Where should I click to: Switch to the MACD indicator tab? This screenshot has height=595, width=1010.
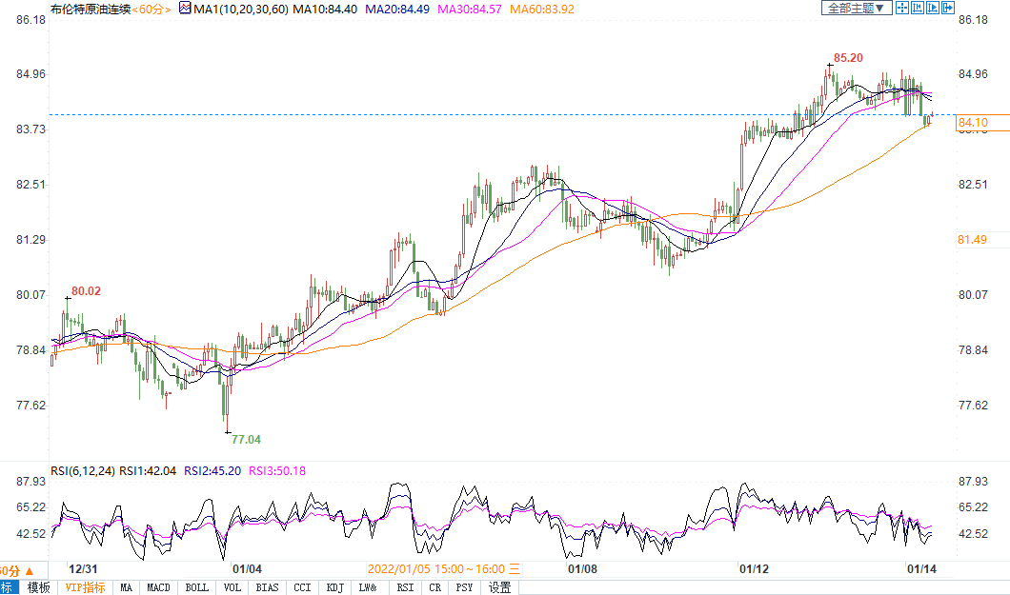[x=158, y=587]
